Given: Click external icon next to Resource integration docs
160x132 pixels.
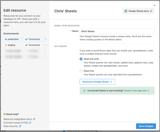Looking at the screenshot, I should coord(34,119).
